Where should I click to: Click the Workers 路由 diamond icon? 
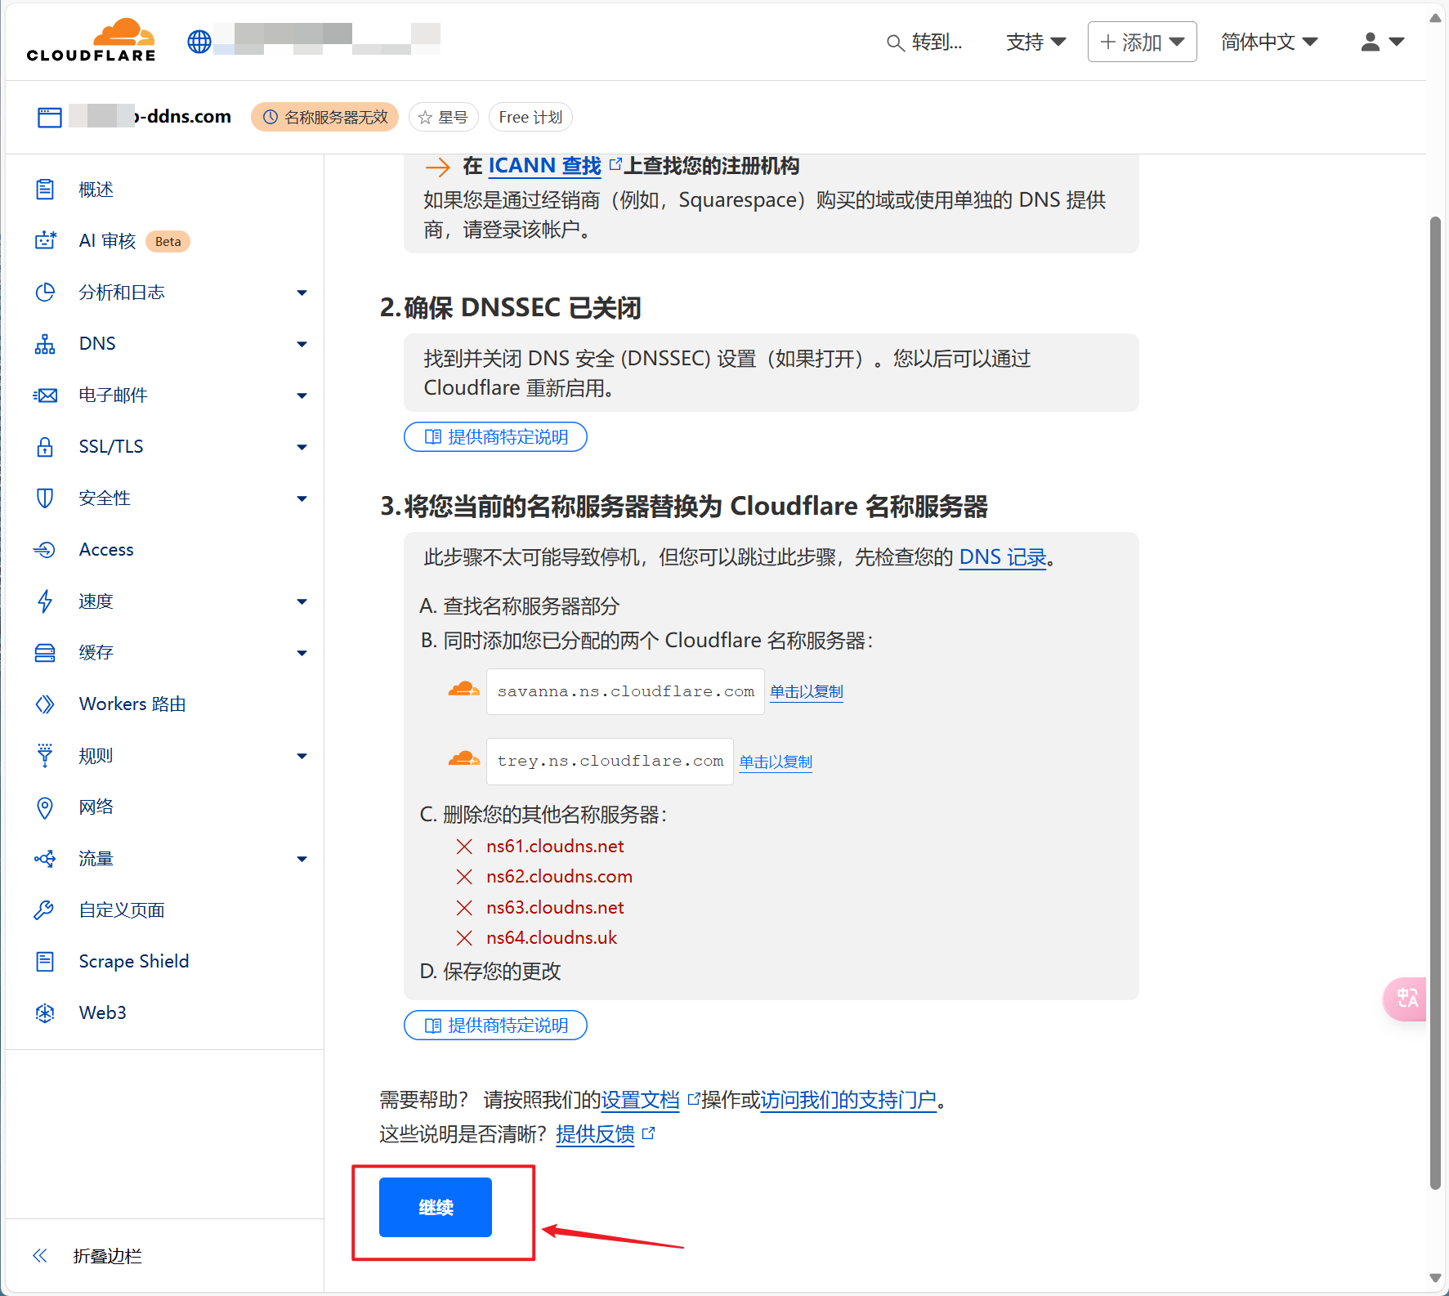45,704
